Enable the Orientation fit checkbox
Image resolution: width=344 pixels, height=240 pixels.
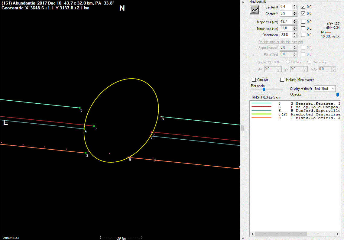[303, 35]
